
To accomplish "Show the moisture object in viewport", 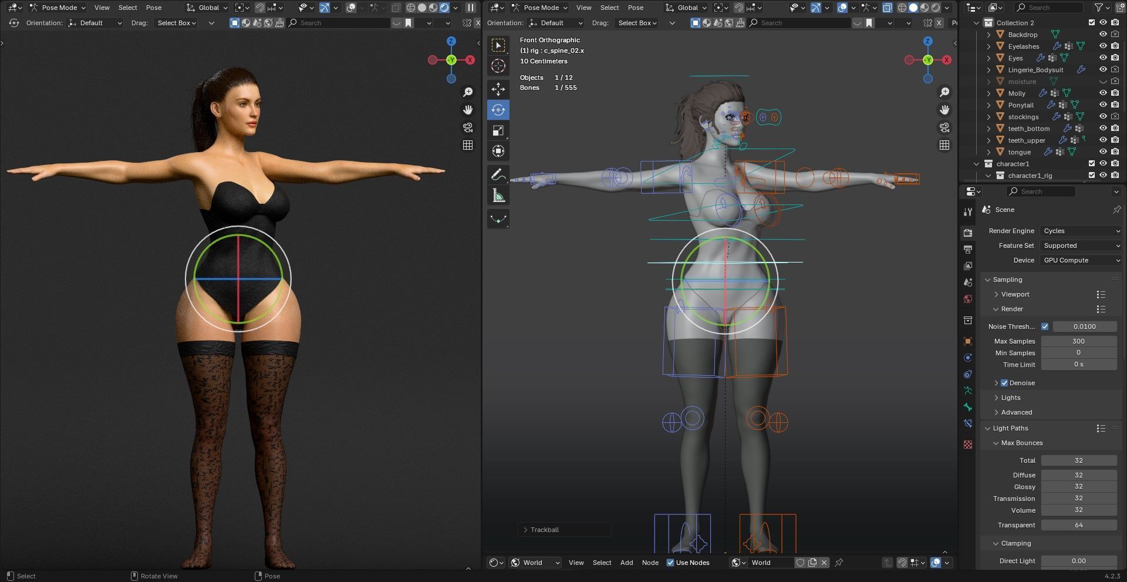I will [1104, 82].
